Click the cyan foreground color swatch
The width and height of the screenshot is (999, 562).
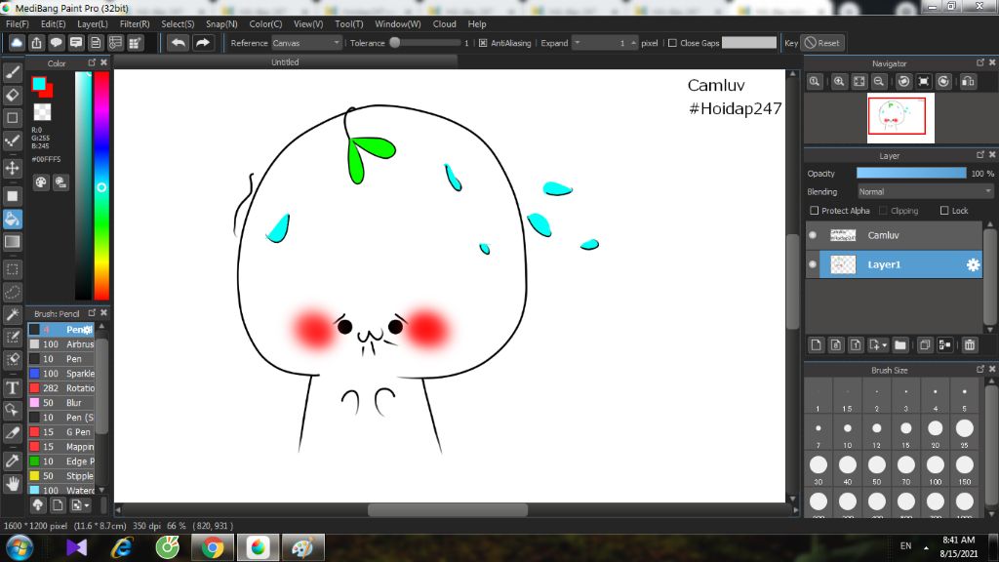(x=39, y=84)
